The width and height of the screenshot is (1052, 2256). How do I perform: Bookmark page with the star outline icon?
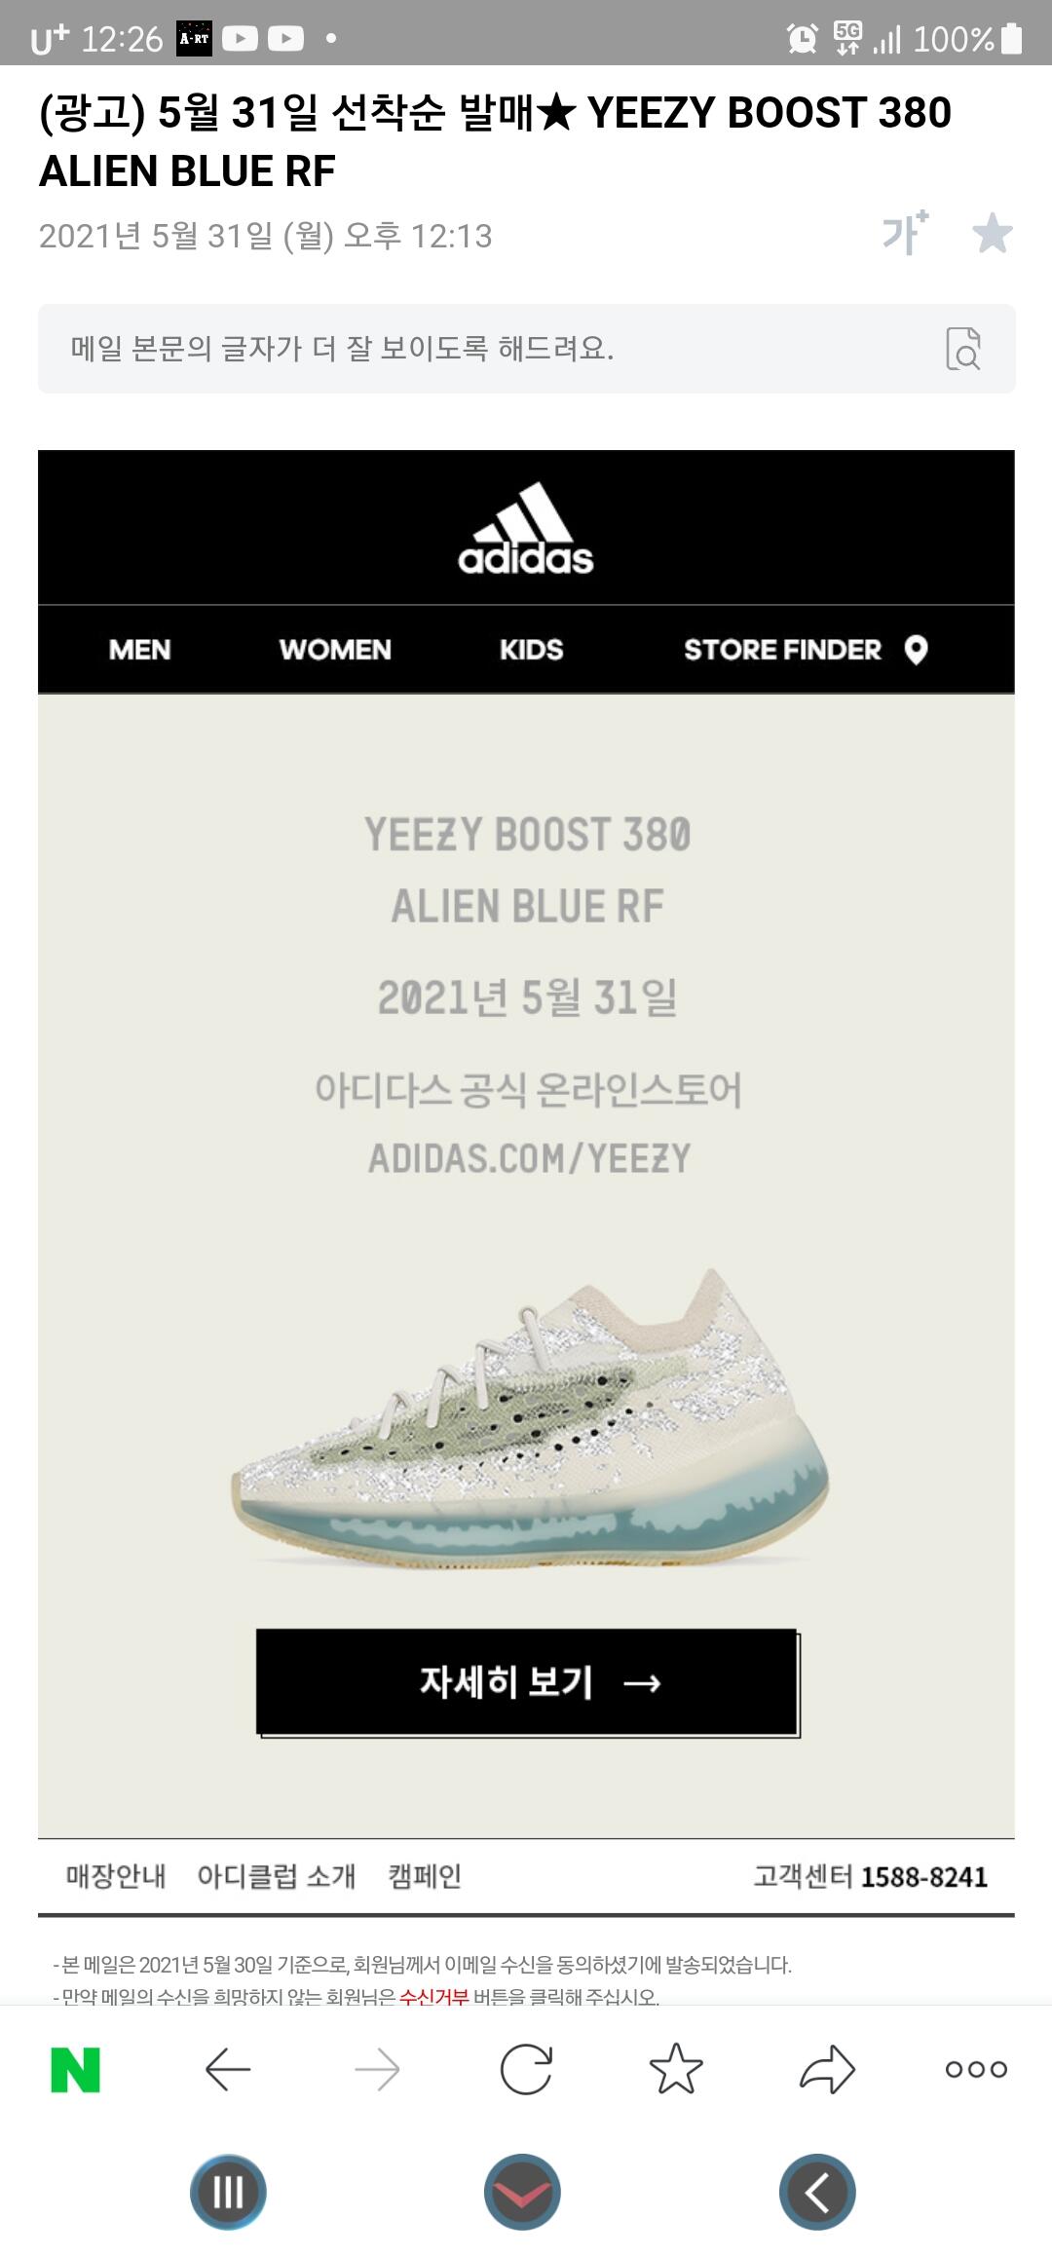click(x=676, y=2069)
